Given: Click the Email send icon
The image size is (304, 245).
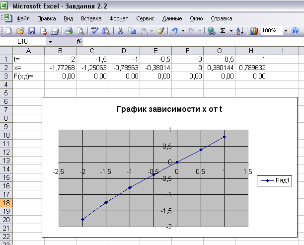Looking at the screenshot, I should tap(55, 31).
